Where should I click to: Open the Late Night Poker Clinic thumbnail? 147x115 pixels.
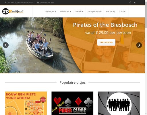point(72,103)
